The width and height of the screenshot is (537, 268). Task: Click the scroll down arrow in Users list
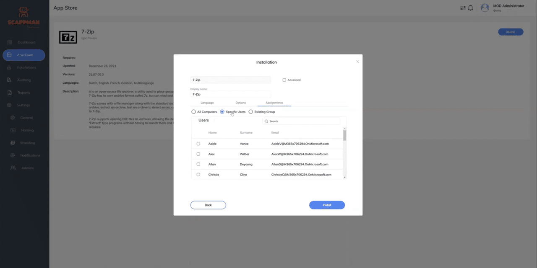click(345, 177)
